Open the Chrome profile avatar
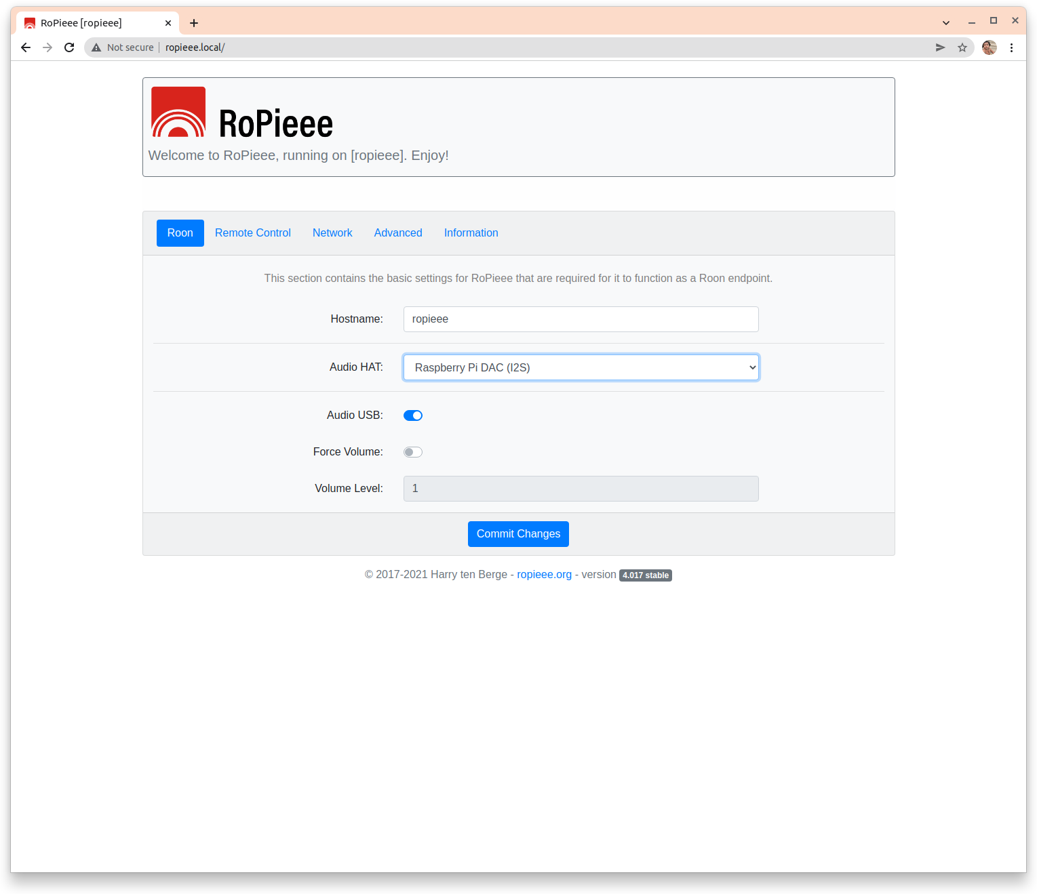The width and height of the screenshot is (1037, 894). [x=990, y=47]
